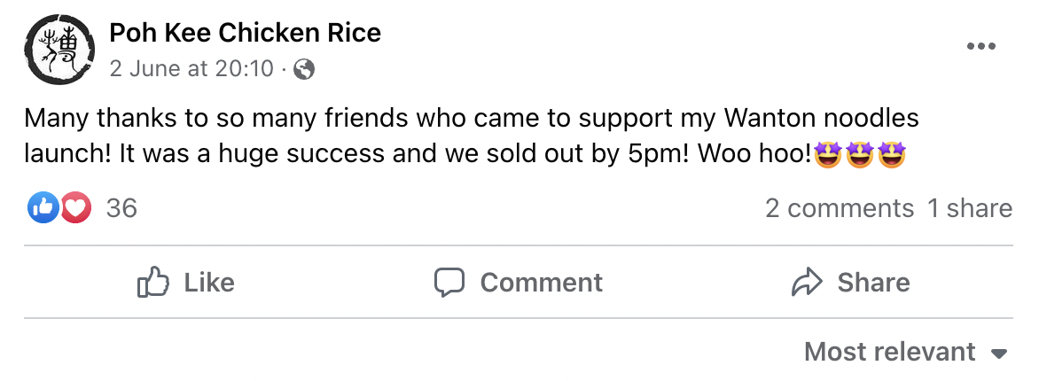
Task: Open the Most relevant comment sorting dropdown
Action: [x=906, y=352]
